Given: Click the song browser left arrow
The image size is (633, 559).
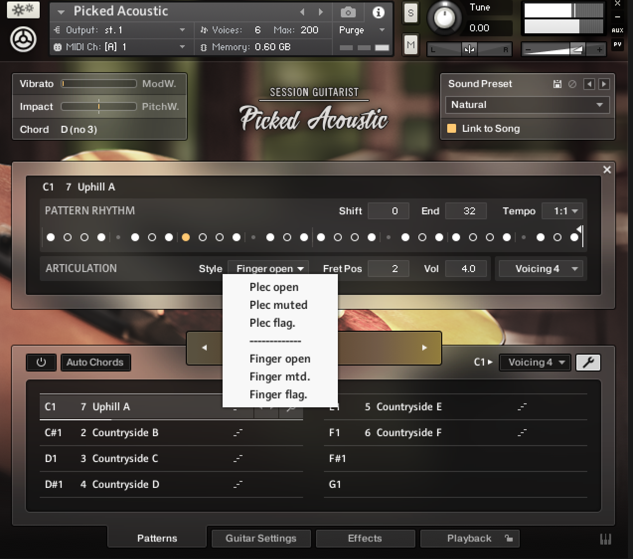Looking at the screenshot, I should (204, 348).
